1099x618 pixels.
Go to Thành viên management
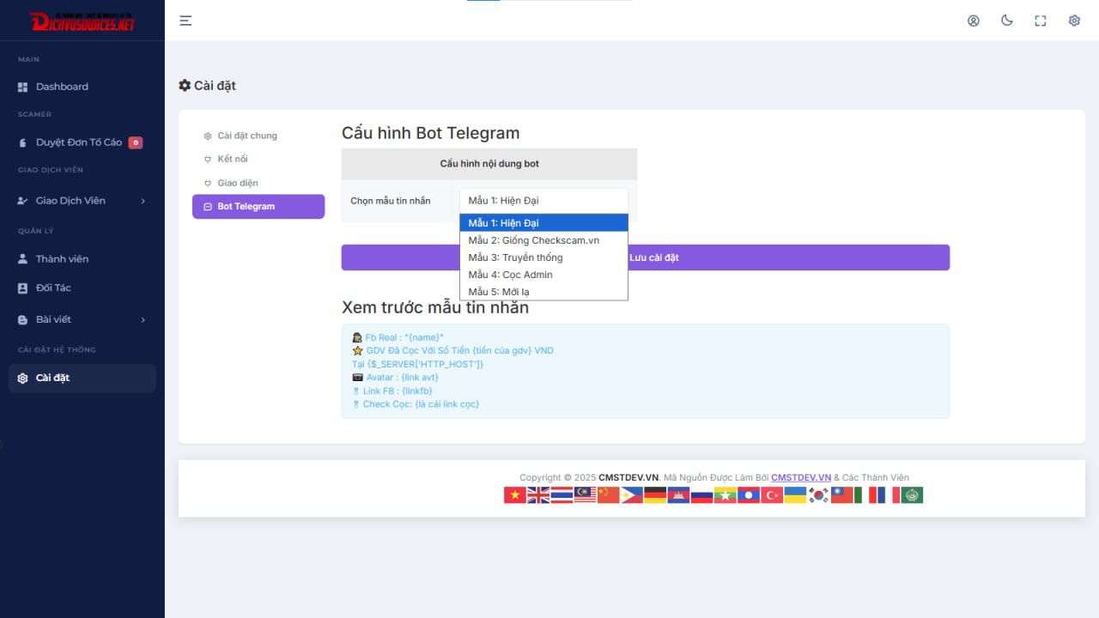pyautogui.click(x=62, y=259)
